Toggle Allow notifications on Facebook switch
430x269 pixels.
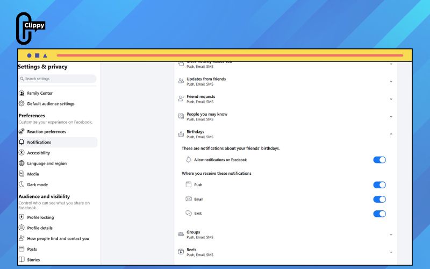coord(379,160)
